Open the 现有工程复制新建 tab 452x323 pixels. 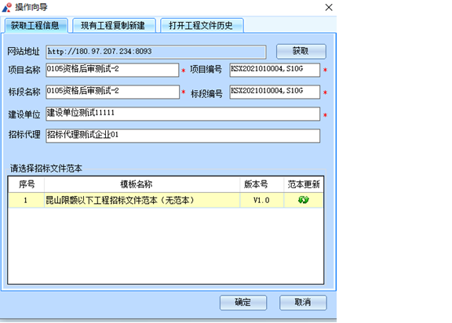pos(113,26)
